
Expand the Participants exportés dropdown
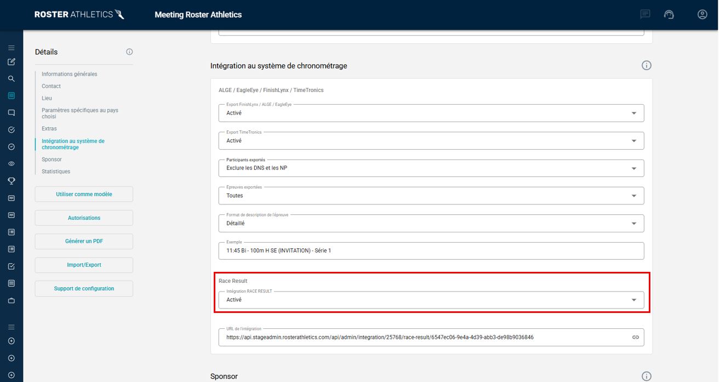tap(431, 168)
